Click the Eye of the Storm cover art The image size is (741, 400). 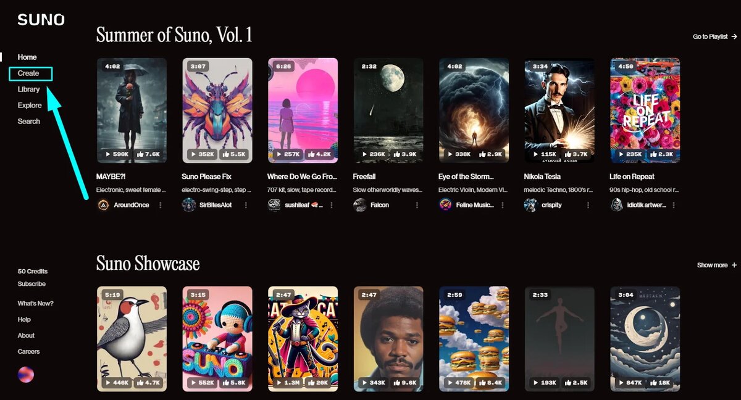pyautogui.click(x=474, y=110)
